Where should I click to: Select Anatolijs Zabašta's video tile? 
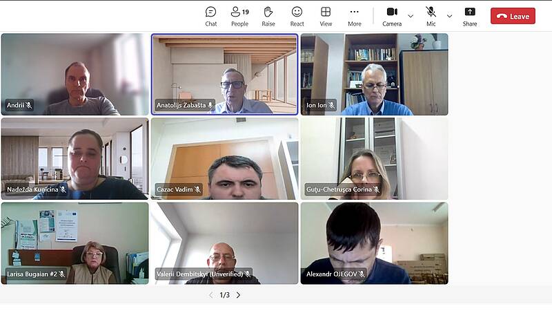click(x=224, y=73)
